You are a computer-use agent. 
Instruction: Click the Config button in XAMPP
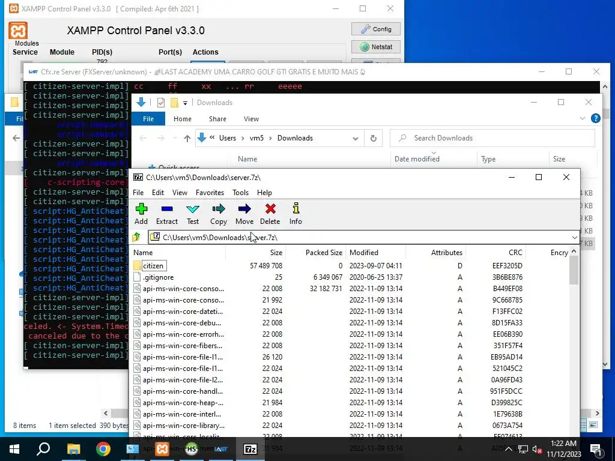click(376, 29)
